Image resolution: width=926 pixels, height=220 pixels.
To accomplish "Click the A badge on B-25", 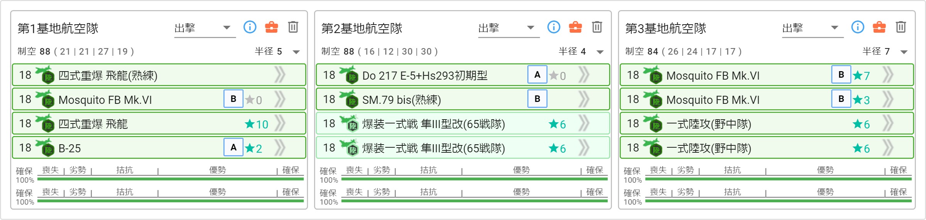I will (233, 147).
